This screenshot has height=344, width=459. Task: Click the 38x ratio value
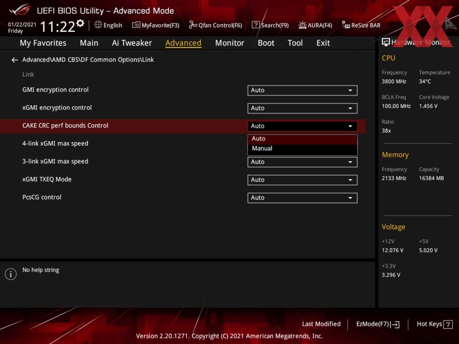(386, 131)
